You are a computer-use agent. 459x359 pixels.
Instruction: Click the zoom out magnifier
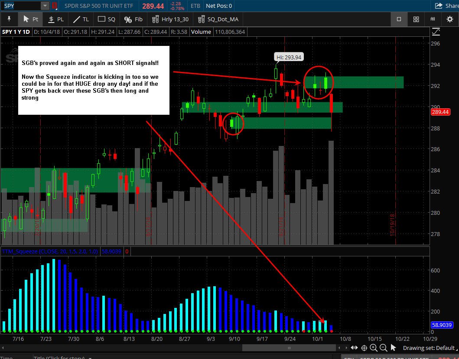pos(383,348)
